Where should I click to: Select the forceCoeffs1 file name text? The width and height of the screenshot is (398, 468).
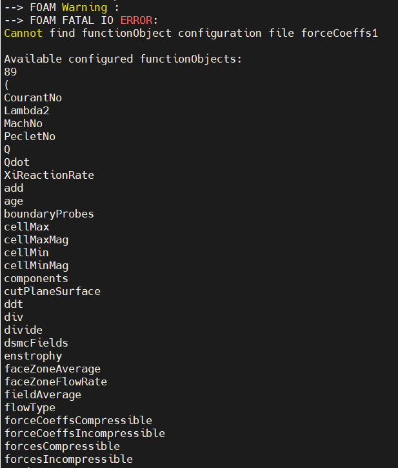[339, 33]
